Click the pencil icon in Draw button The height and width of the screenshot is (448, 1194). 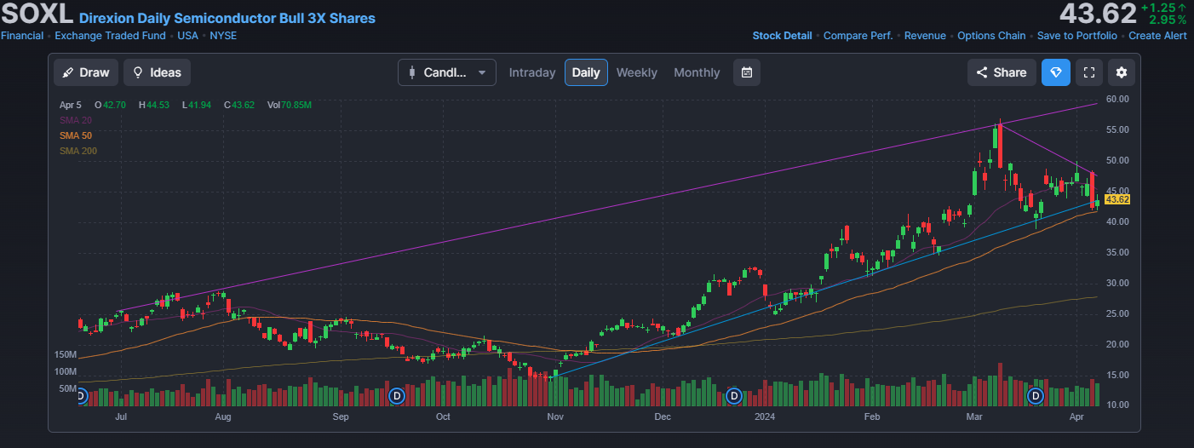tap(68, 72)
